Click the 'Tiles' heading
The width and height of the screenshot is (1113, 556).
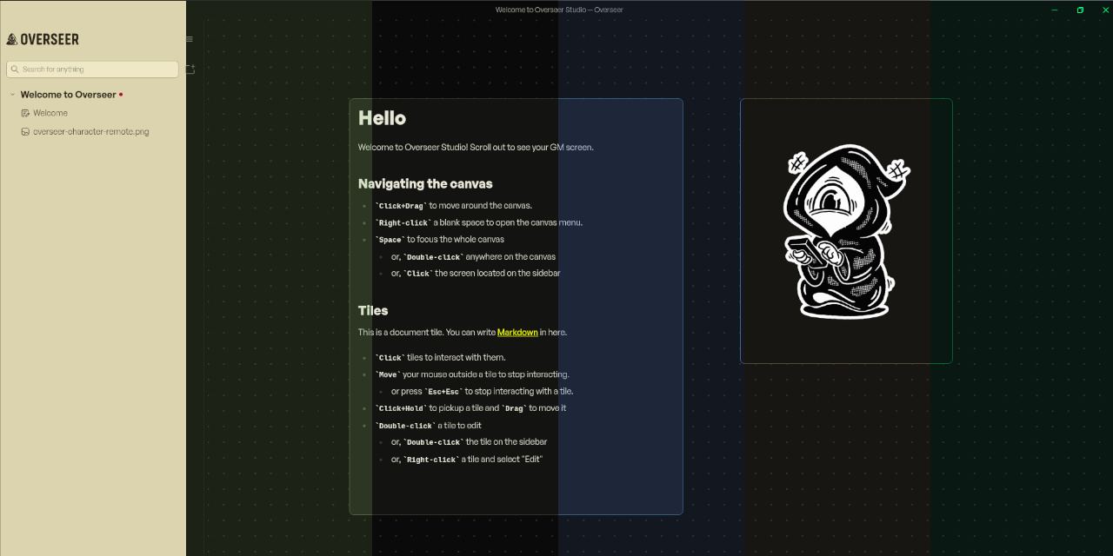coord(373,311)
